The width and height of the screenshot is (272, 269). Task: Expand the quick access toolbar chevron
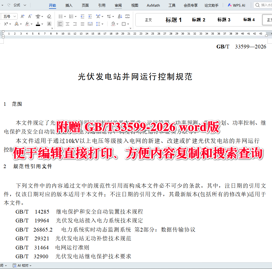coord(25,5)
